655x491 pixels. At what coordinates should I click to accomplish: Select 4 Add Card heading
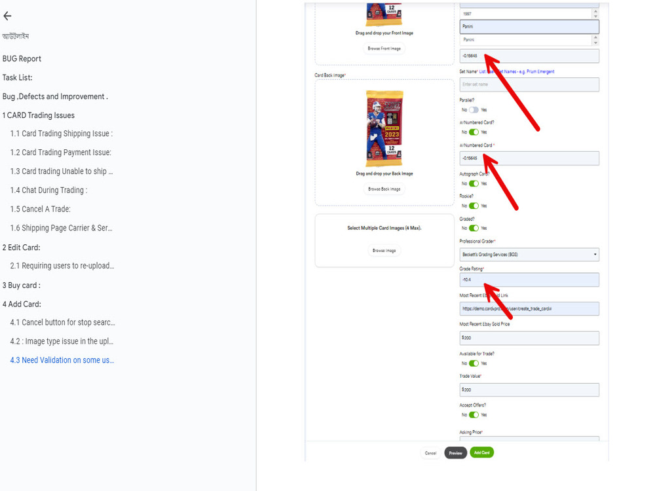22,304
